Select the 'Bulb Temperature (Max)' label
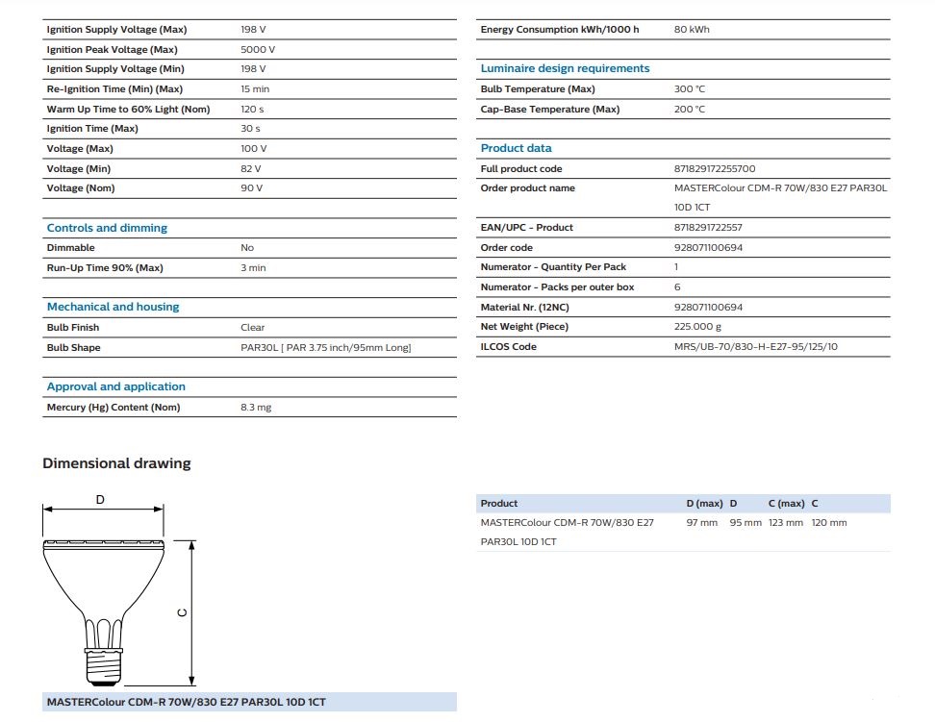This screenshot has height=722, width=935. (538, 88)
